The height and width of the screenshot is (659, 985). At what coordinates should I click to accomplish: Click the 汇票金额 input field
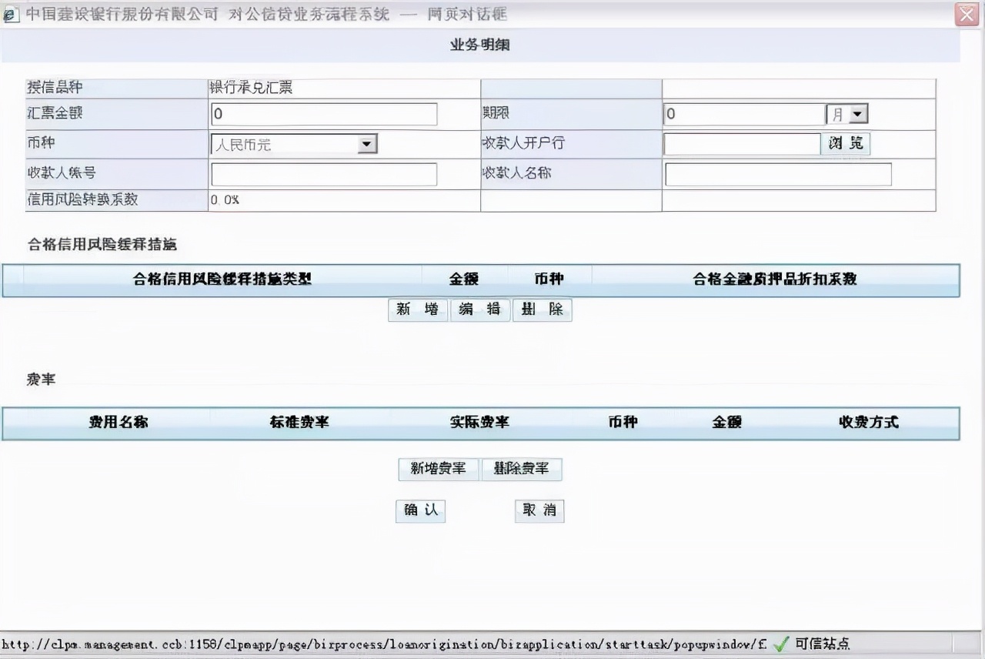point(324,114)
